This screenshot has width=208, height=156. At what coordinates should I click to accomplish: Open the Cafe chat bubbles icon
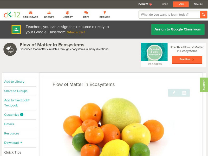[86, 12]
